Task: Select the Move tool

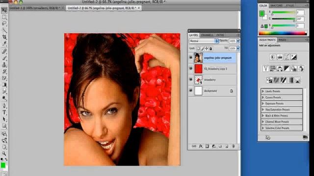Action: pos(4,10)
